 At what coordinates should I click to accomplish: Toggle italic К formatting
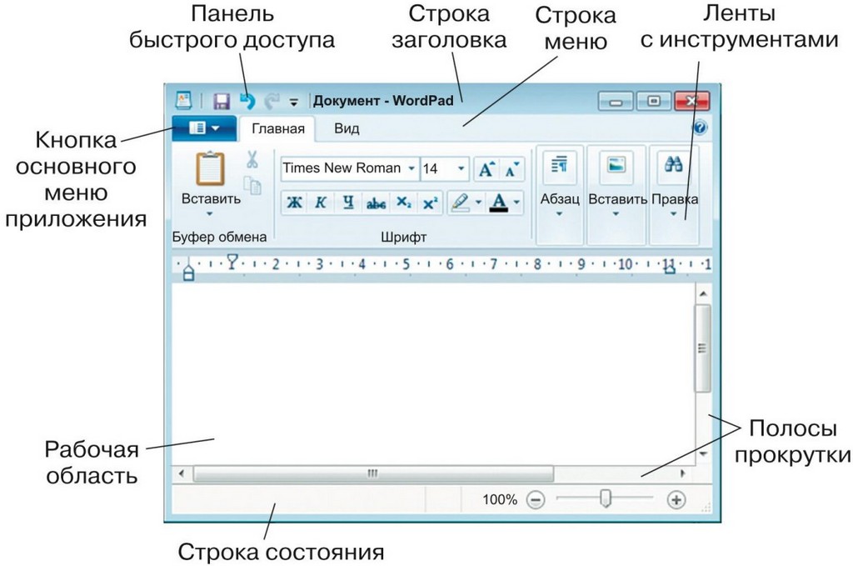click(320, 203)
